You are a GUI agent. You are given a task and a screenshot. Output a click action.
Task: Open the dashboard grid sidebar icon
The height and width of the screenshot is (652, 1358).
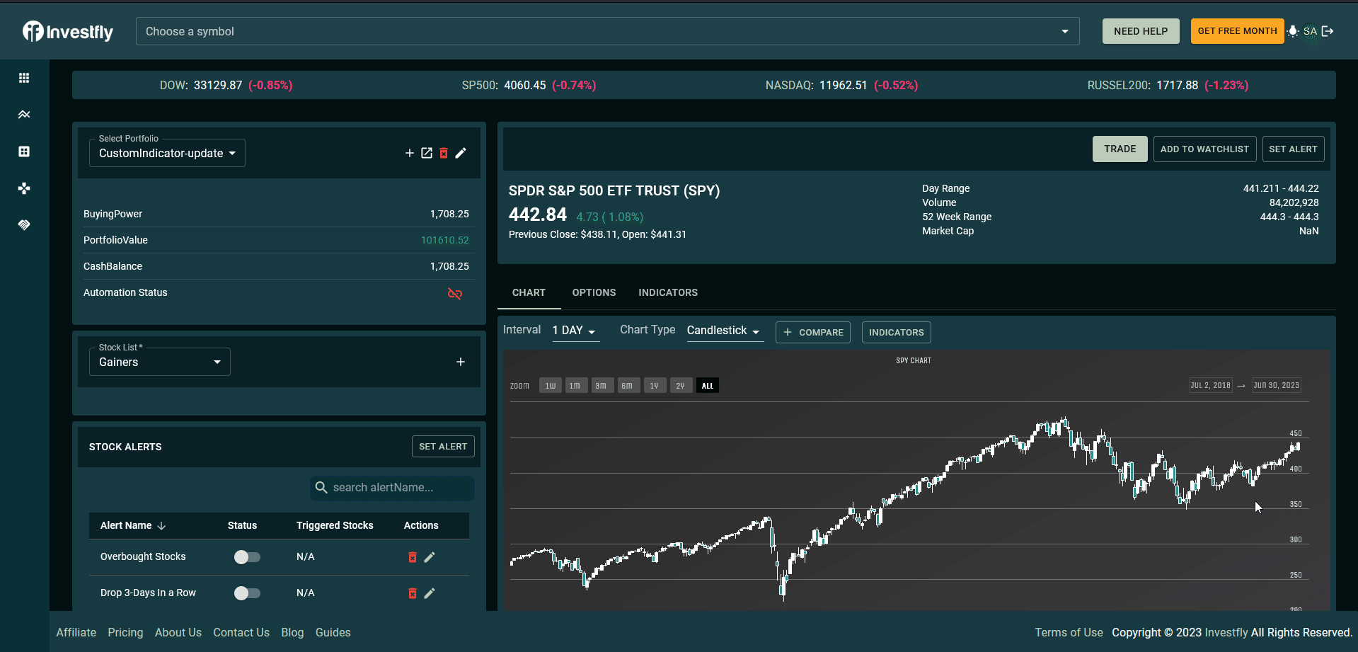[x=24, y=78]
